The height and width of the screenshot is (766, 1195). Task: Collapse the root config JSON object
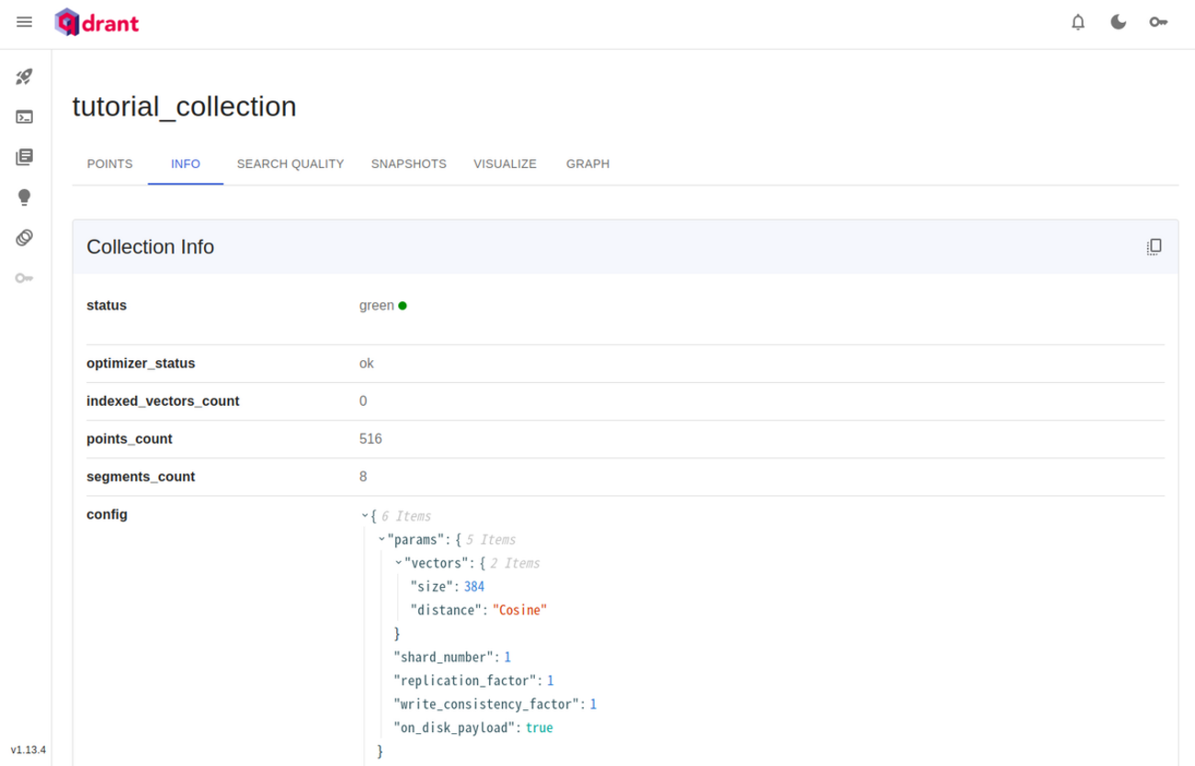click(x=365, y=516)
